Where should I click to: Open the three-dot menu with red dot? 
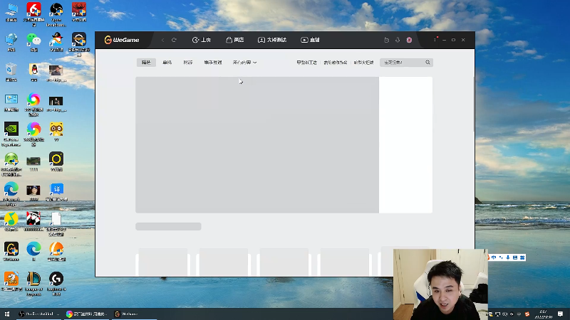(435, 39)
